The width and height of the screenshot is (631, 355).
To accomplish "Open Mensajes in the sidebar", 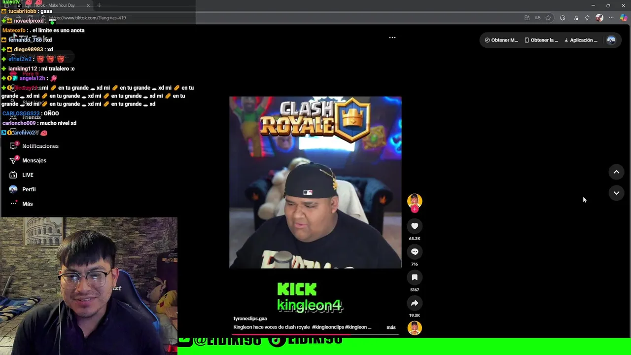I will coord(34,160).
